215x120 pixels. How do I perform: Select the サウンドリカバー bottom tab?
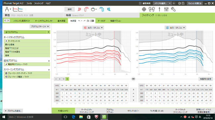pyautogui.click(x=133, y=111)
